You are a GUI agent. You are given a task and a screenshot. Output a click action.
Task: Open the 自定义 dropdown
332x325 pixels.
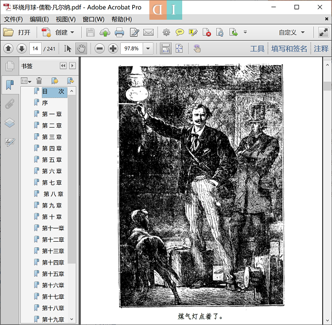click(291, 32)
